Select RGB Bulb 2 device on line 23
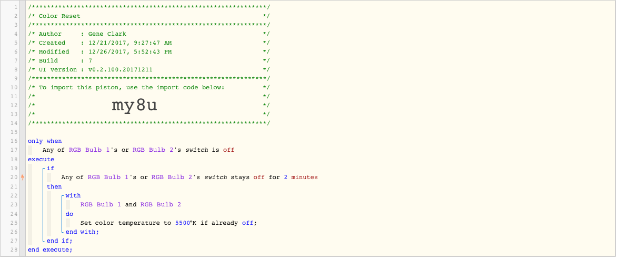Viewport: 620px width, 261px height. click(x=161, y=204)
